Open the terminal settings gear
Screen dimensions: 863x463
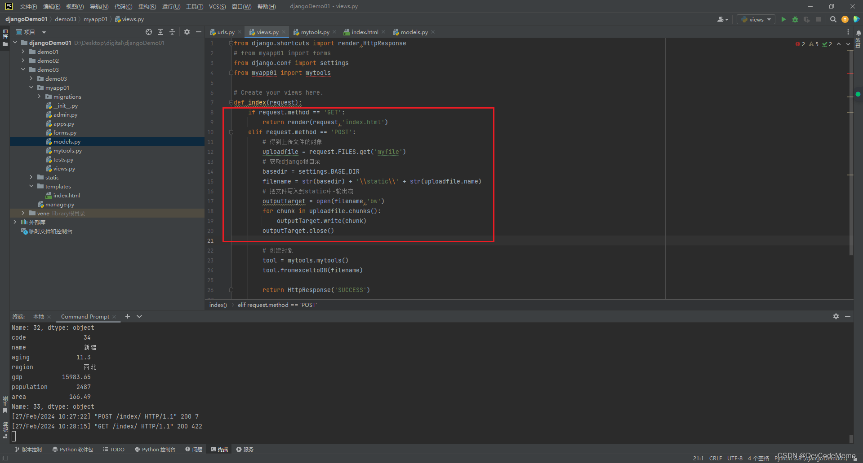tap(836, 316)
